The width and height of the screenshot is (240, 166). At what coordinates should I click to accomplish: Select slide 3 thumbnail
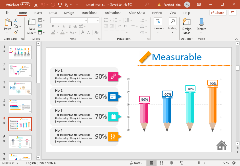(20, 88)
